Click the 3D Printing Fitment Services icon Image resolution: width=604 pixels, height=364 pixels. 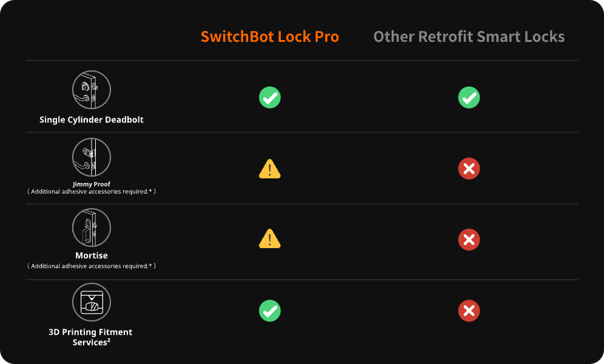(x=92, y=302)
